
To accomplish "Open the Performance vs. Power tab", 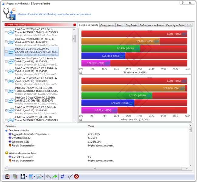I will (x=151, y=25).
